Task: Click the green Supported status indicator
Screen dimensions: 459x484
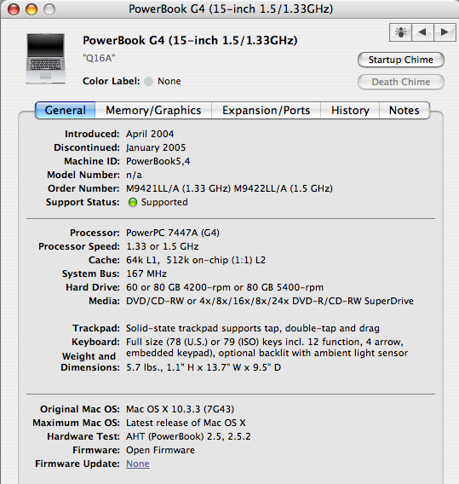Action: pos(133,203)
